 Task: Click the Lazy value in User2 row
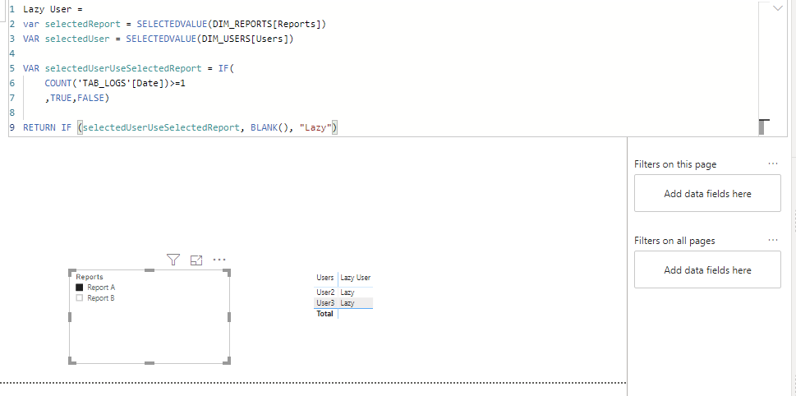[x=347, y=292]
